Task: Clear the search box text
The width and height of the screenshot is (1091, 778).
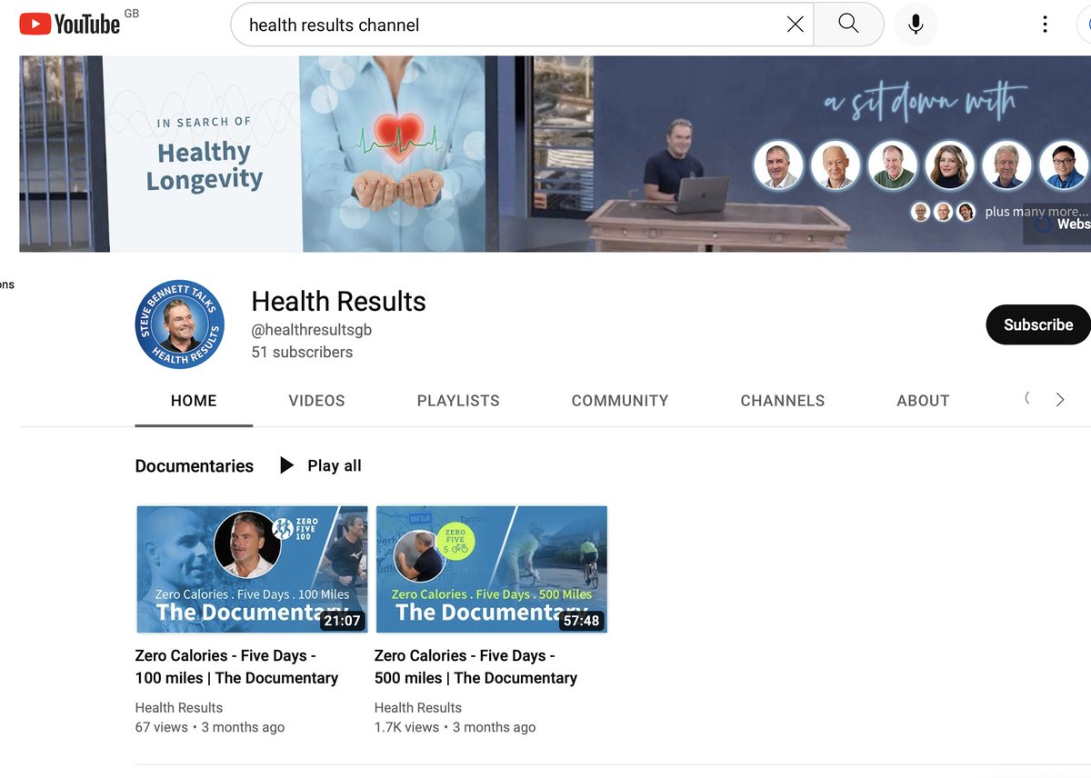Action: (795, 25)
